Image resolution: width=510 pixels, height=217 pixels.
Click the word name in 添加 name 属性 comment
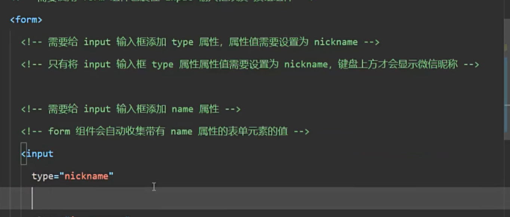pos(182,109)
